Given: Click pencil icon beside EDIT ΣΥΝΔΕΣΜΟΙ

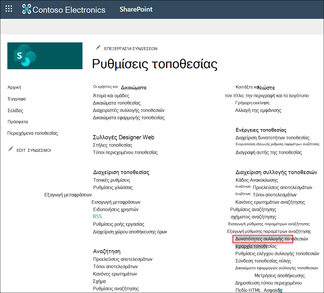Looking at the screenshot, I should [x=10, y=149].
